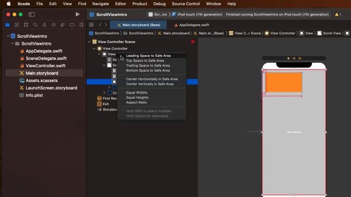Open LaunchScreen.storyboard in navigator
Image resolution: width=351 pixels, height=197 pixels.
51,88
